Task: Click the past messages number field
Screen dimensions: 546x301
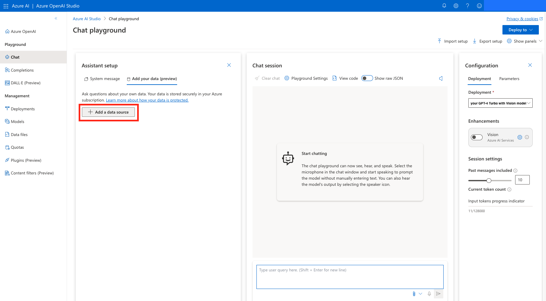Action: click(x=522, y=180)
